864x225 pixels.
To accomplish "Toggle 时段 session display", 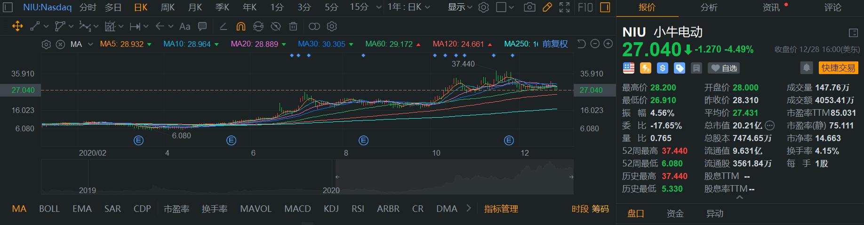I will [x=580, y=209].
